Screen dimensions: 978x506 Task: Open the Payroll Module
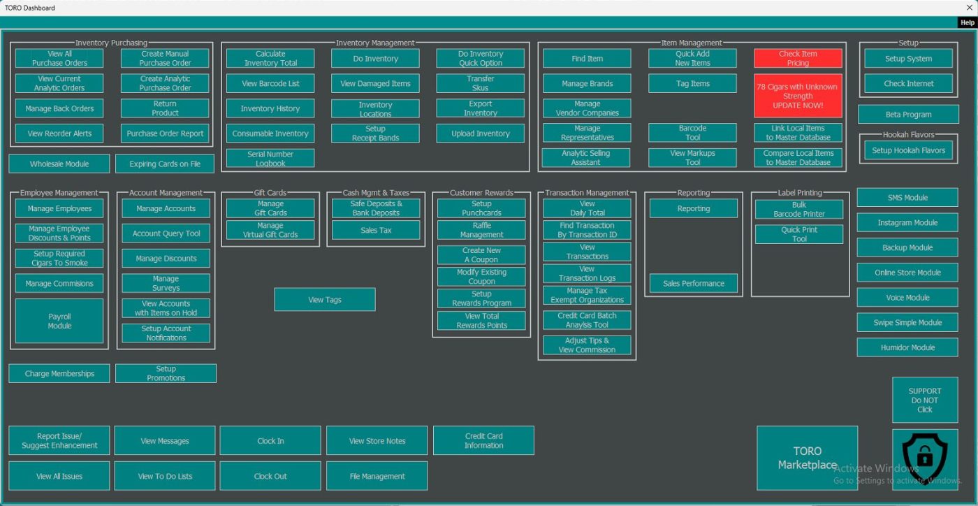[x=59, y=321]
